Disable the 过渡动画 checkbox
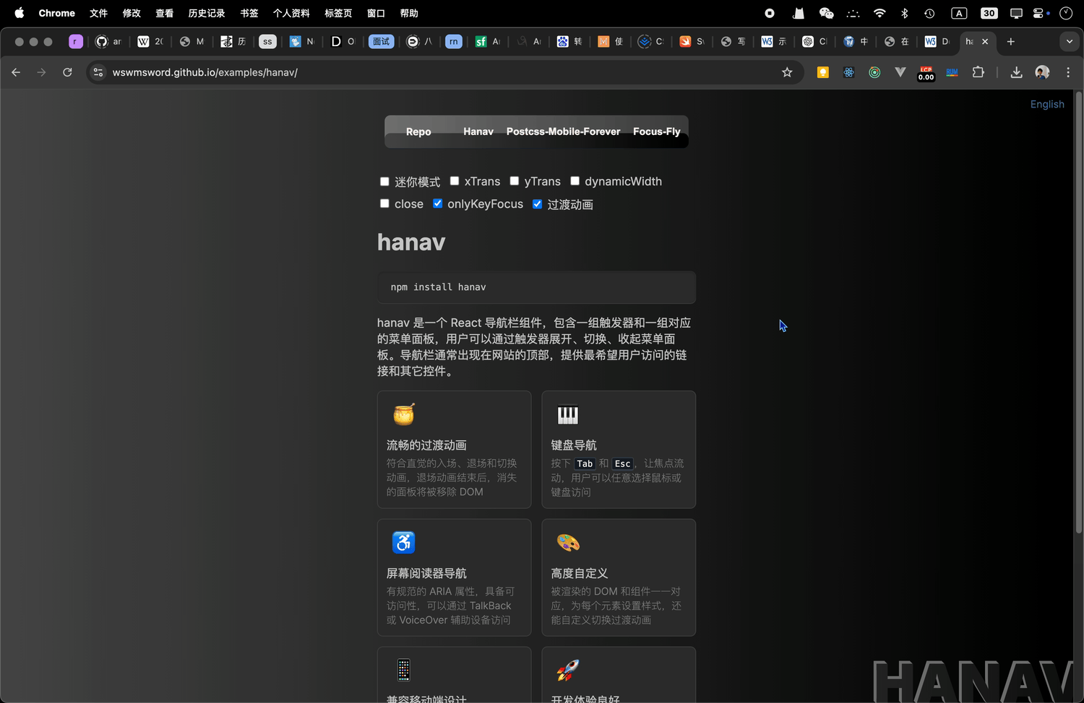 tap(537, 204)
